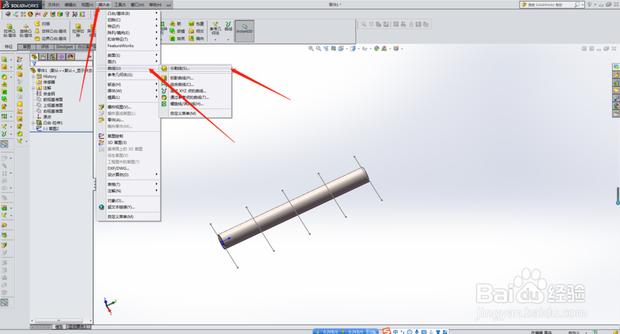Choose 投影曲线(P)... from the curve submenu

tap(195, 78)
